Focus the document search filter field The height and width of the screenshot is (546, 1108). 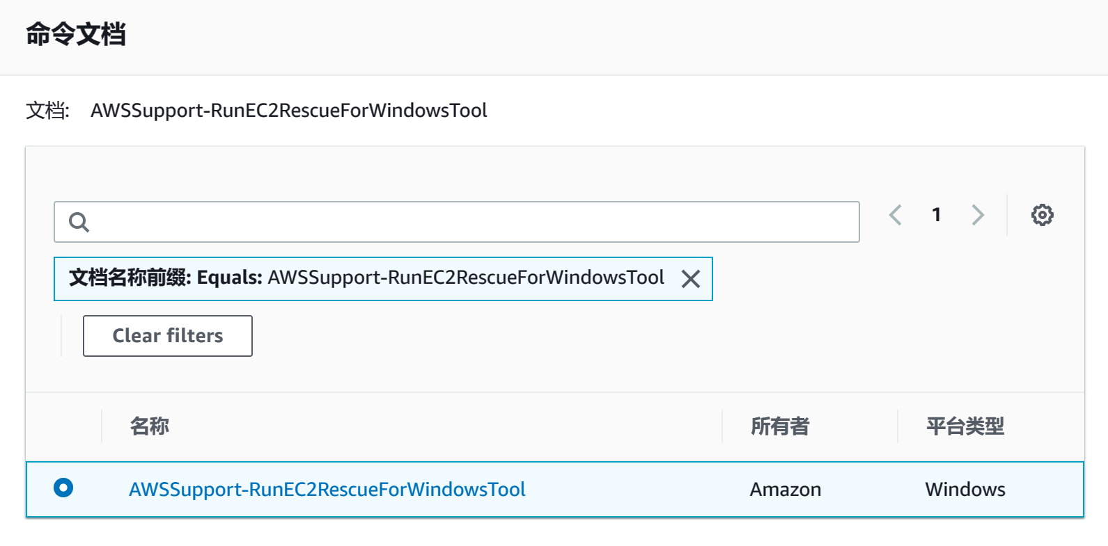tap(457, 222)
